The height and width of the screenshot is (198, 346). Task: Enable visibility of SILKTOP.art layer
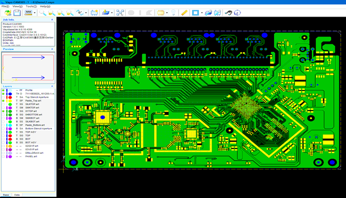tap(3, 104)
